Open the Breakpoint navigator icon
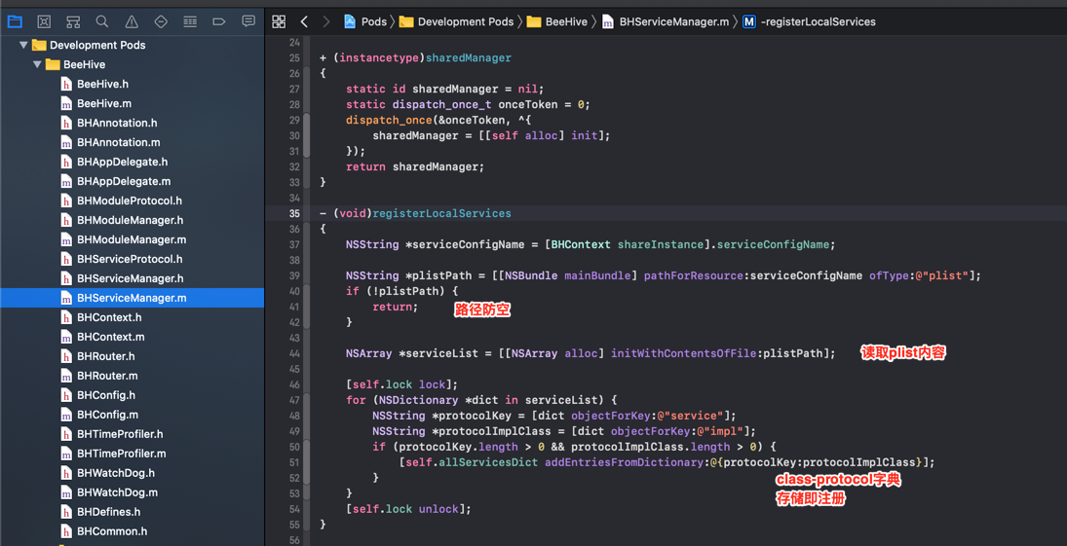Image resolution: width=1067 pixels, height=546 pixels. 219,21
